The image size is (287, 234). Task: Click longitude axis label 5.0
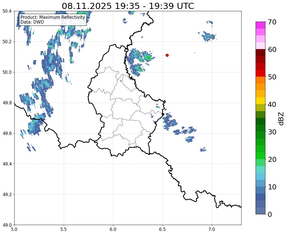[x=14, y=229]
